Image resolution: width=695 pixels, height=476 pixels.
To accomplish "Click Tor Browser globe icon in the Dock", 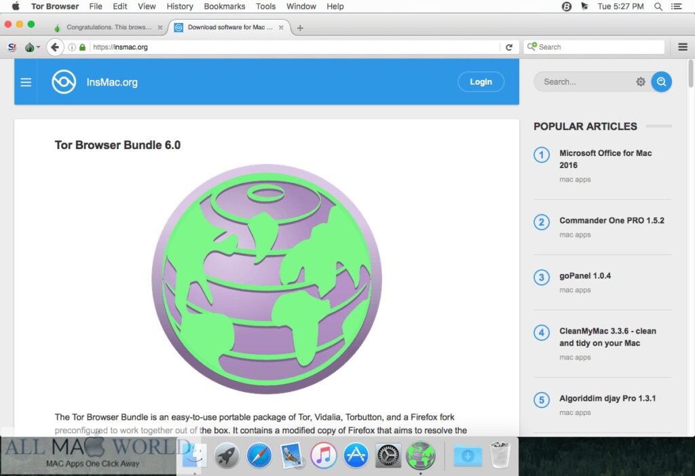I will click(x=421, y=456).
